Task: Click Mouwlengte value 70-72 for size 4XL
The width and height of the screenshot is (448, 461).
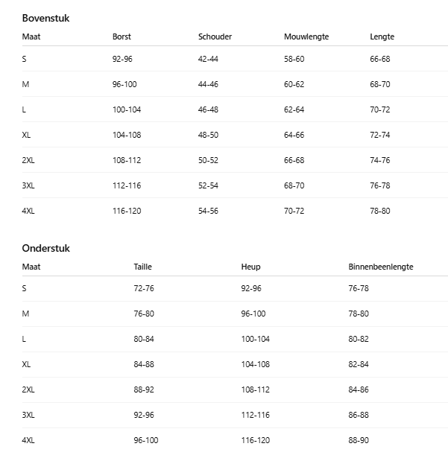Action: (x=294, y=211)
